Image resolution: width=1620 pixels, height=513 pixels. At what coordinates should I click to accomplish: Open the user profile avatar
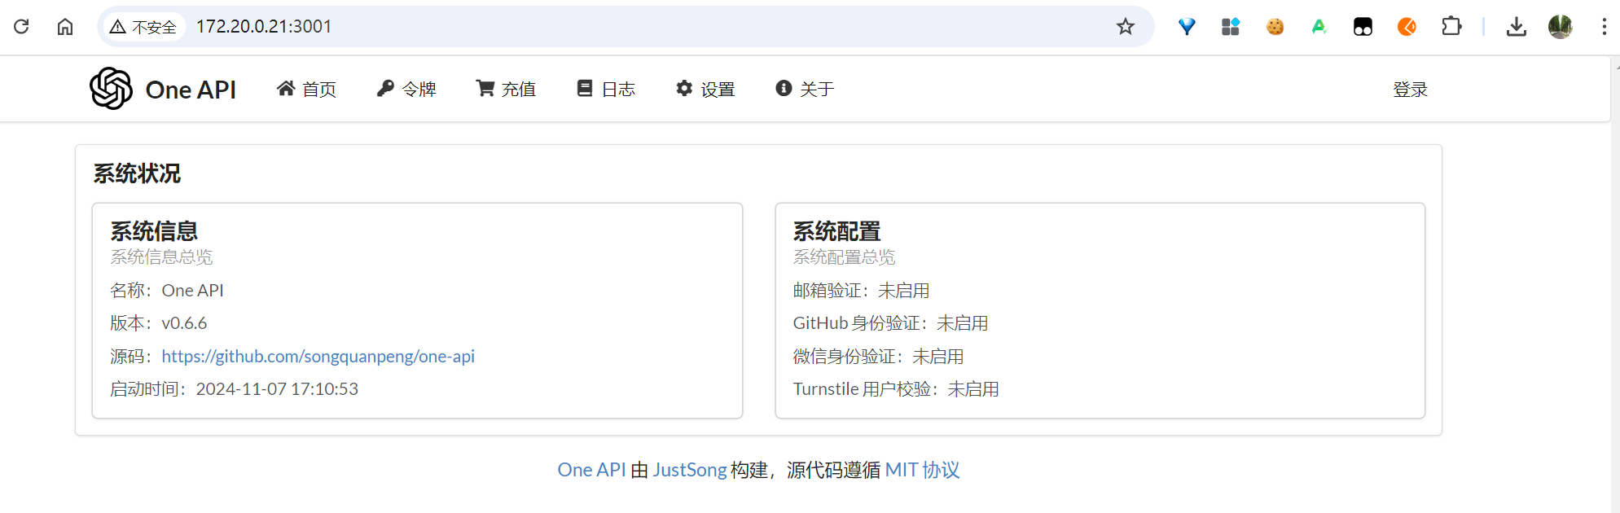coord(1560,27)
